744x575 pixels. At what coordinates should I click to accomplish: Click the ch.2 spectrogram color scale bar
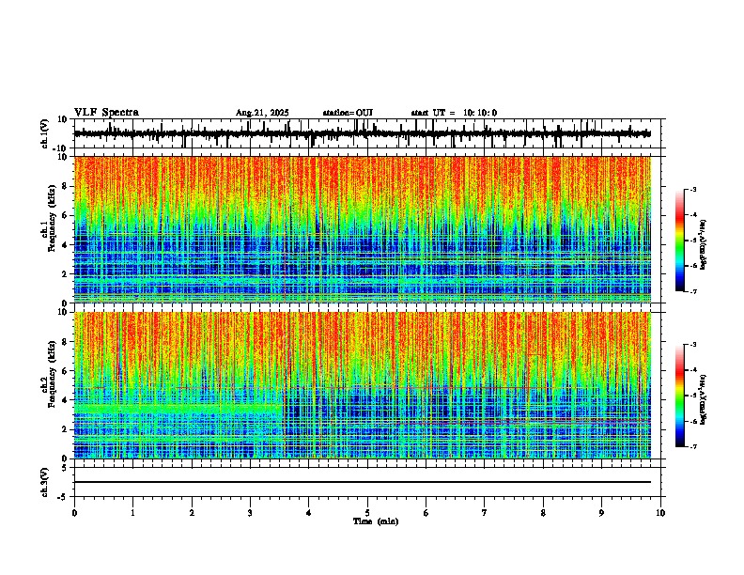(680, 396)
